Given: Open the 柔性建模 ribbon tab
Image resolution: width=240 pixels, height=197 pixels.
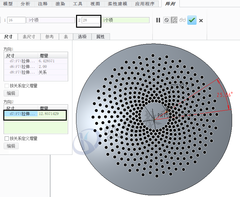Looking at the screenshot, I should click(x=118, y=4).
